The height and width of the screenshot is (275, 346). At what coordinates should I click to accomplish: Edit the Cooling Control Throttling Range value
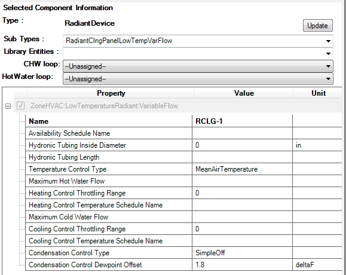tap(242, 229)
